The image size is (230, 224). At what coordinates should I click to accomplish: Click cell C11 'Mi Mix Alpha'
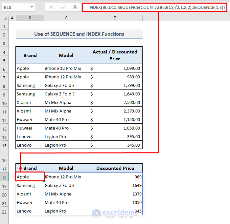coord(66,111)
